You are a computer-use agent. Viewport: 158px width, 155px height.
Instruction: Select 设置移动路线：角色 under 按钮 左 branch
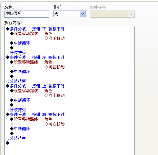click(31, 62)
